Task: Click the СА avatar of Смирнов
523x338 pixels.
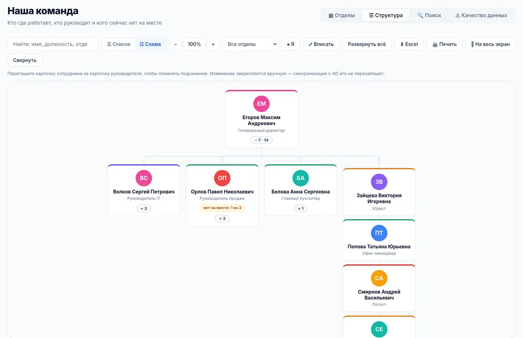Action: click(379, 278)
